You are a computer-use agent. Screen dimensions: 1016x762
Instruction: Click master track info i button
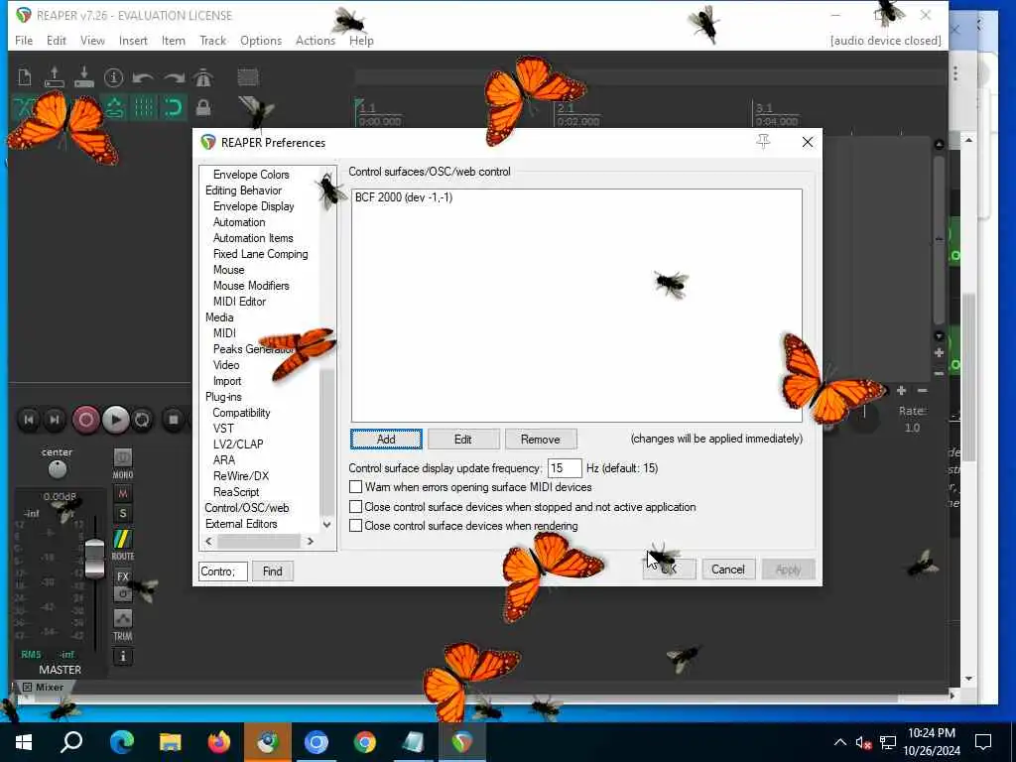[122, 657]
